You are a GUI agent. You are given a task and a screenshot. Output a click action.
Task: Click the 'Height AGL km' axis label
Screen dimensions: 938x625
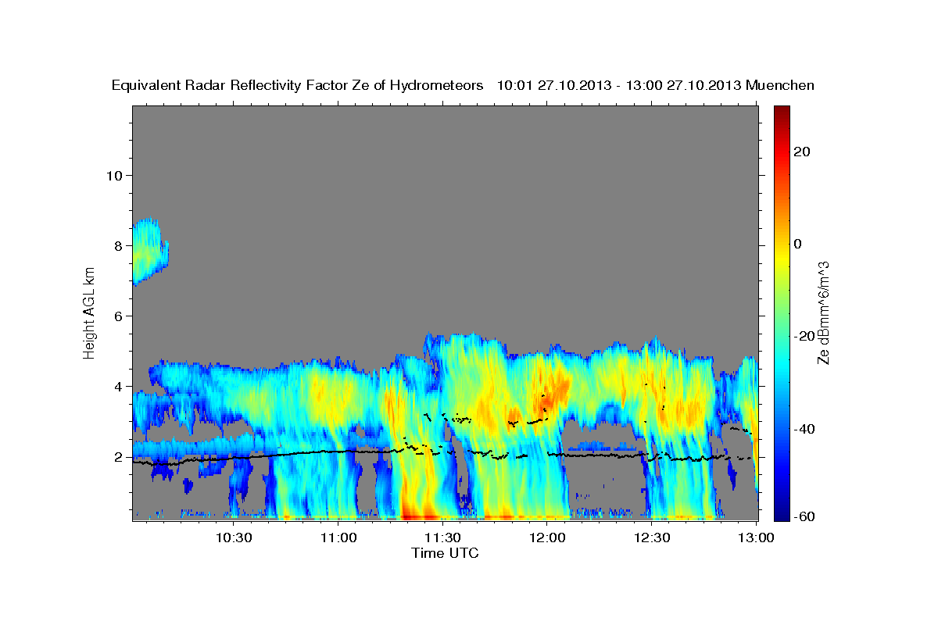[89, 312]
